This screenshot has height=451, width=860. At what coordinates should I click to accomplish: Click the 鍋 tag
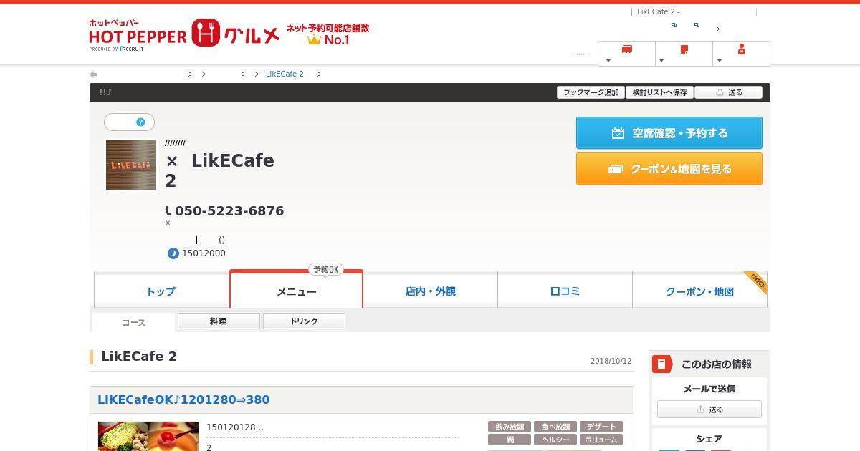point(510,440)
